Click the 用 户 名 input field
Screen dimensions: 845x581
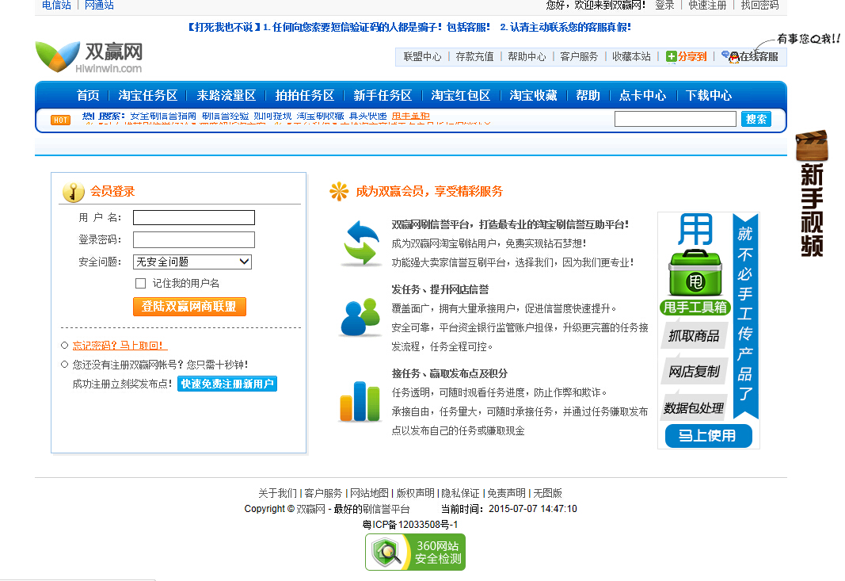coord(194,217)
